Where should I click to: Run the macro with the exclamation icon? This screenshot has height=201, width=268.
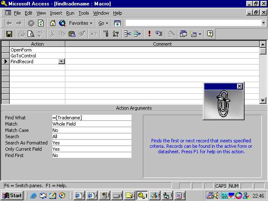coord(149,34)
